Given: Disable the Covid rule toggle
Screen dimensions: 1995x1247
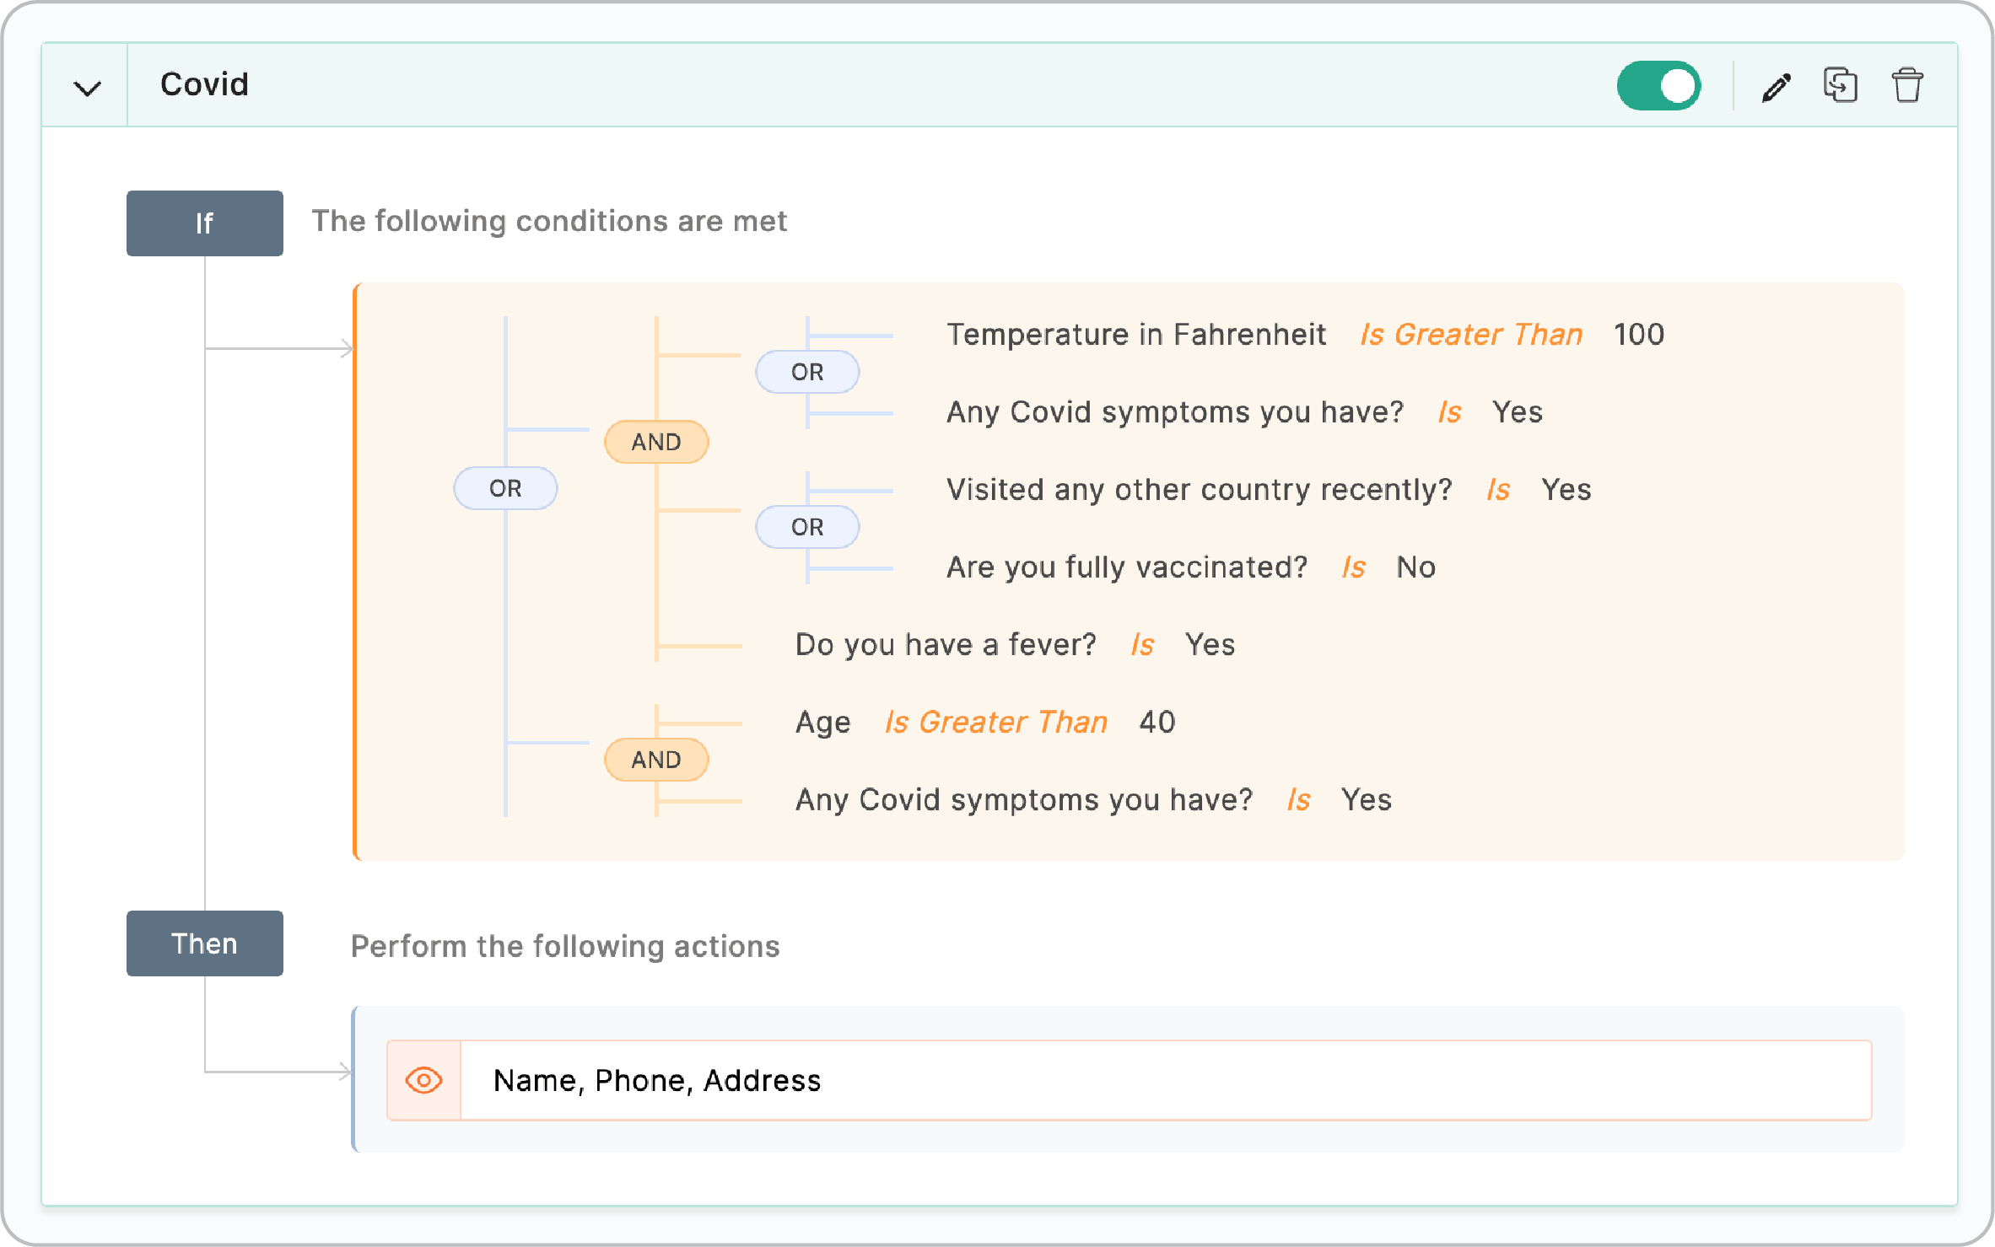Looking at the screenshot, I should [1658, 84].
